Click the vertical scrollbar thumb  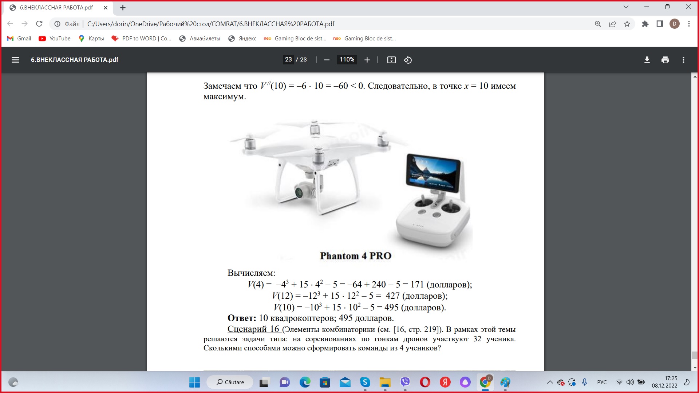[695, 355]
